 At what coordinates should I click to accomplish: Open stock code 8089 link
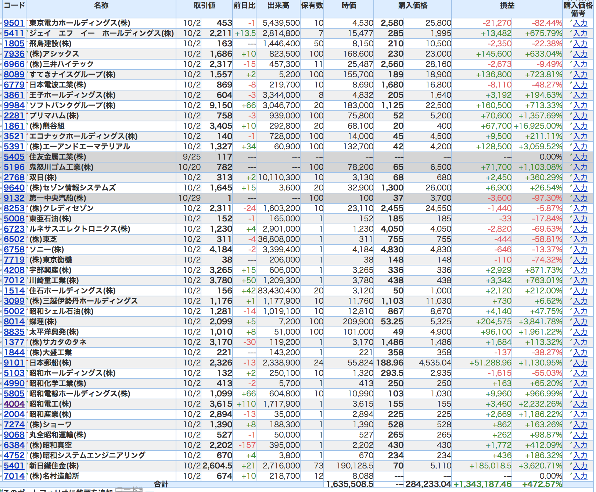[14, 74]
